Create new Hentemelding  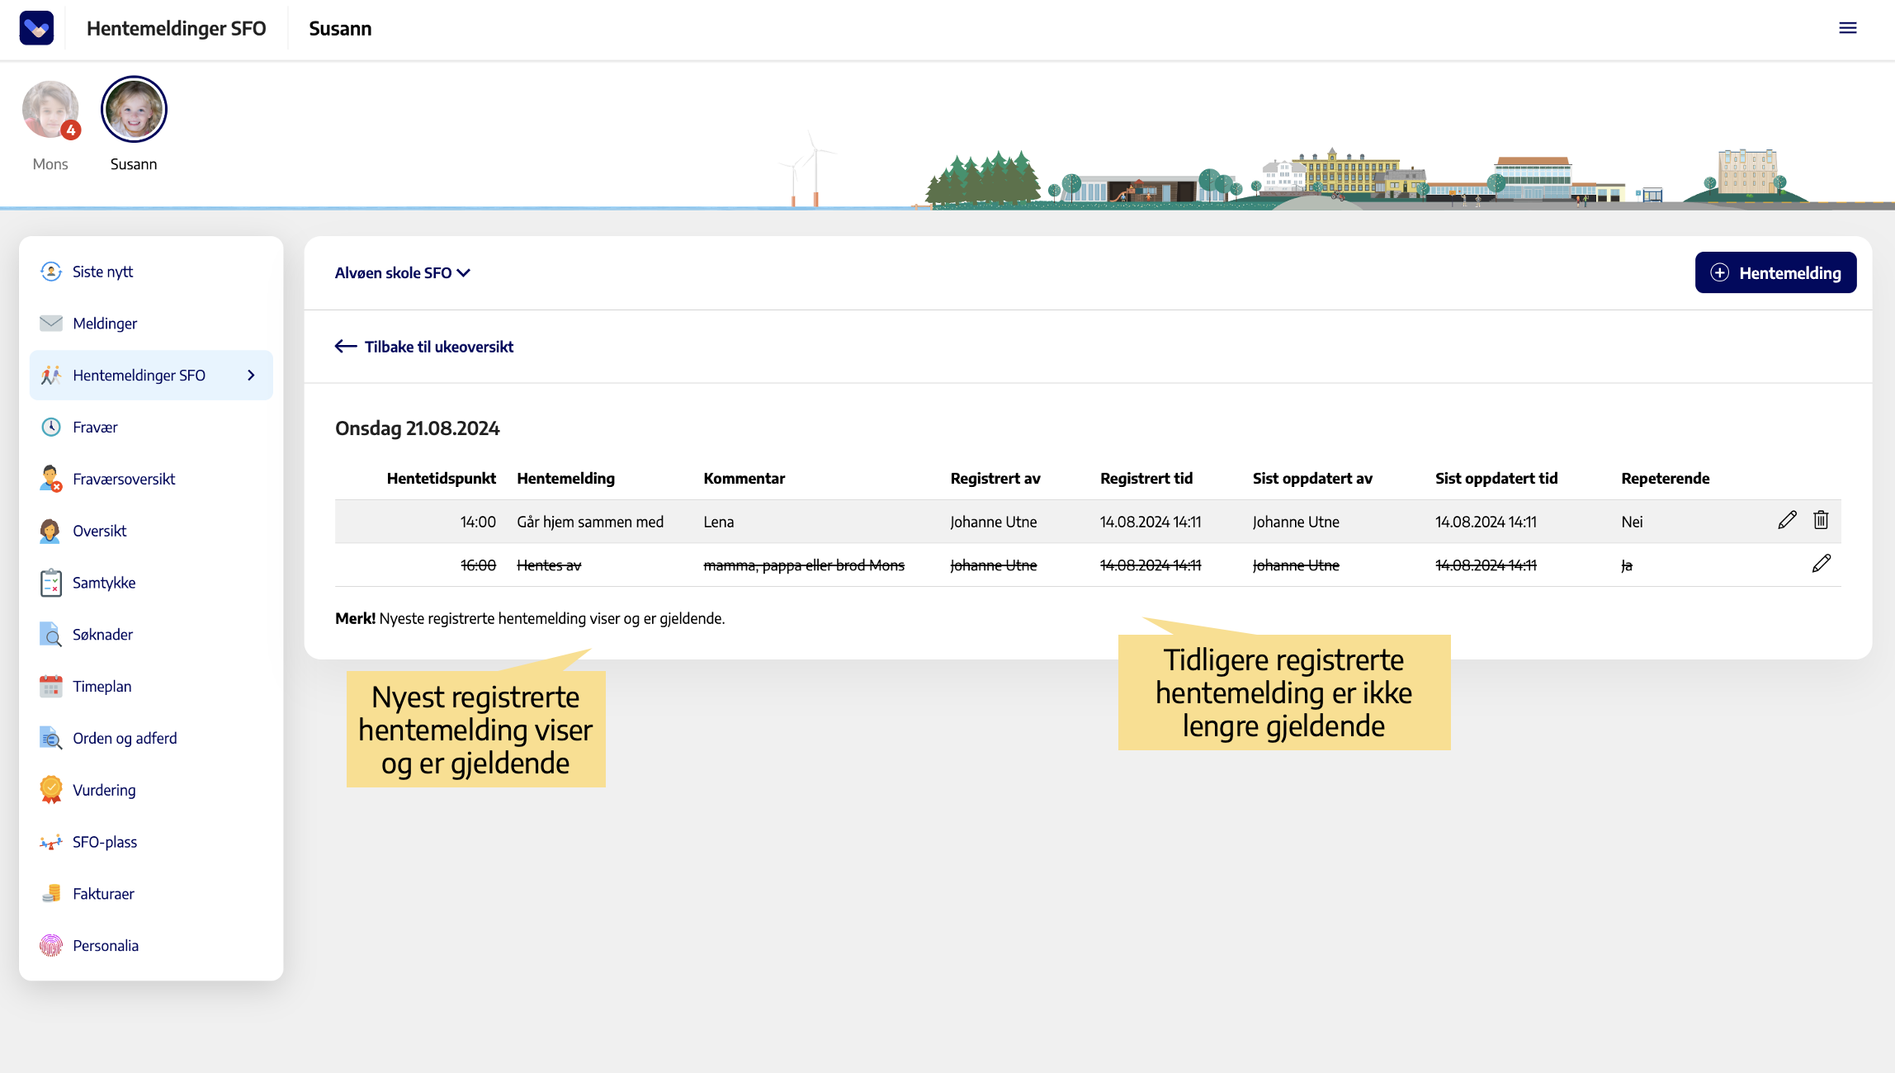tap(1775, 273)
